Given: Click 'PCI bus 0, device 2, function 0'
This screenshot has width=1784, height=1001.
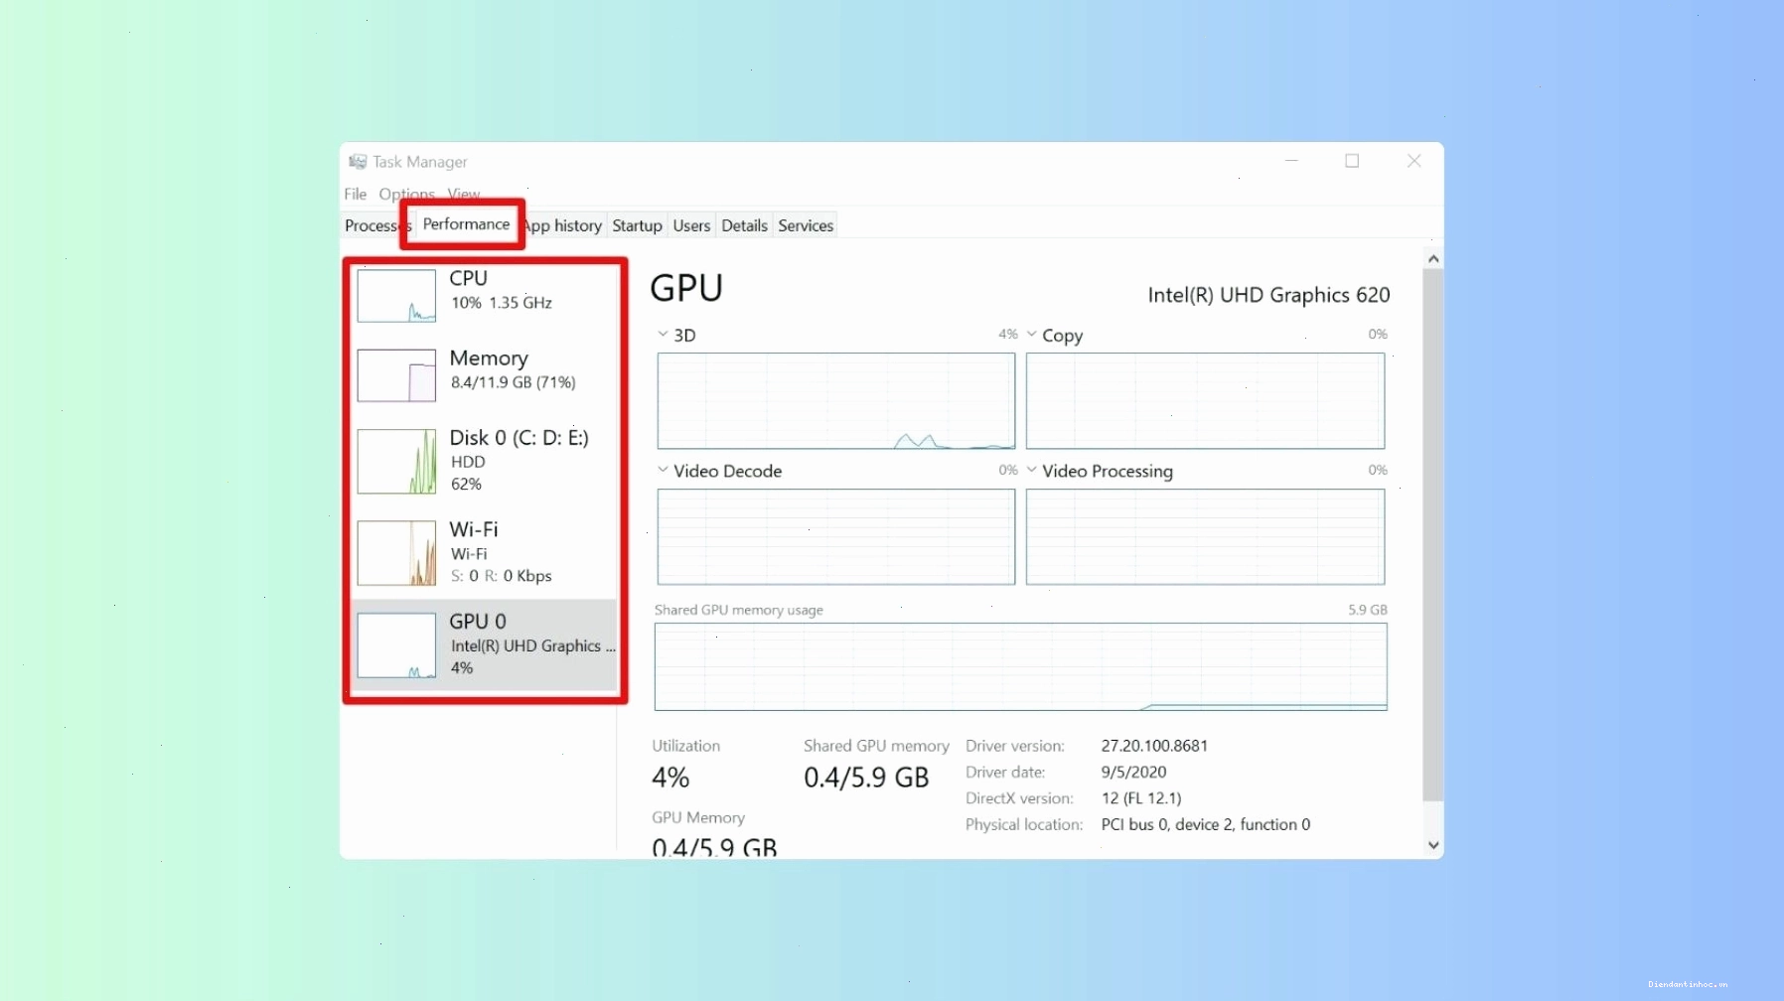Looking at the screenshot, I should [x=1206, y=824].
